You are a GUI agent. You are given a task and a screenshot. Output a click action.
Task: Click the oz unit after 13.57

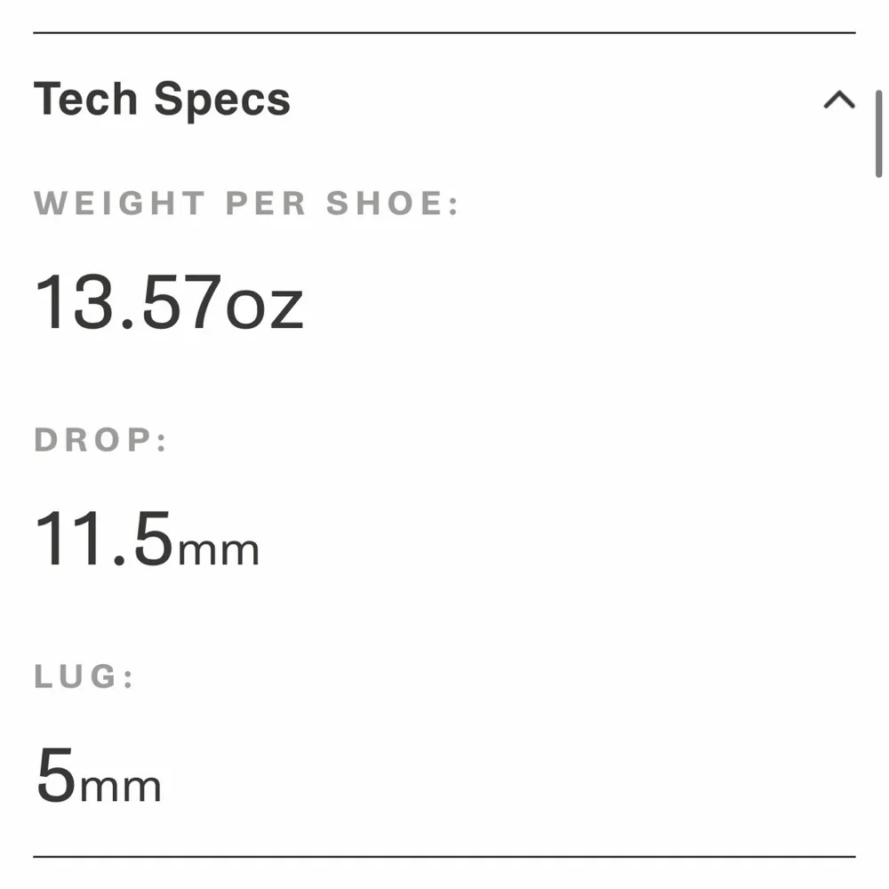(x=264, y=307)
